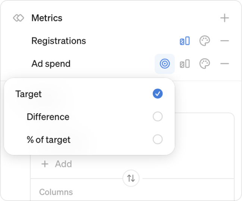242x201 pixels.
Task: Enable the % of target option
Action: 158,139
